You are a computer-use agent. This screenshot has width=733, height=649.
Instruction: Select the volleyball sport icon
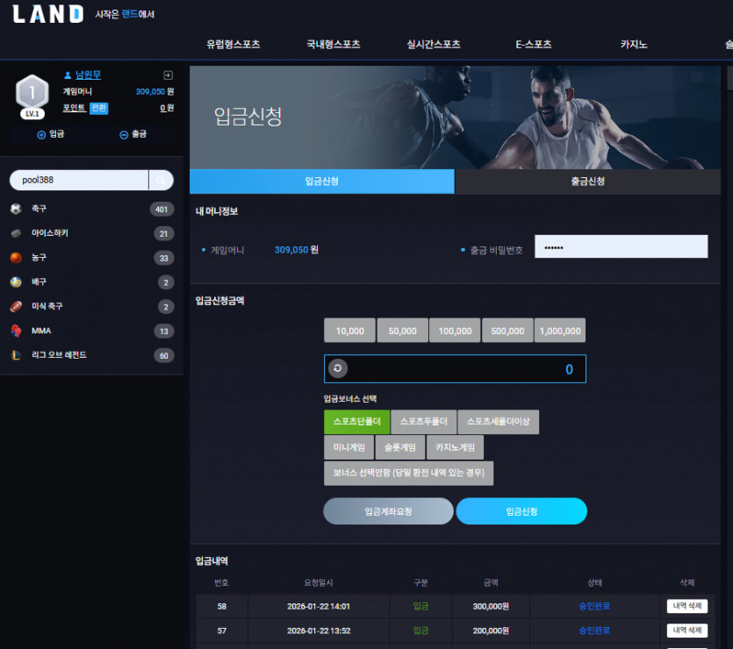click(x=16, y=282)
